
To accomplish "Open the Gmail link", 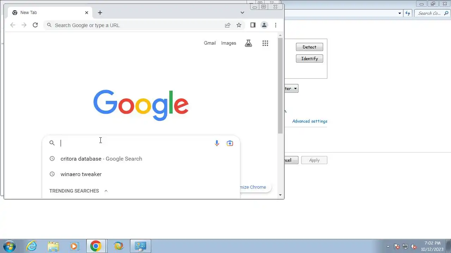I will (x=210, y=43).
